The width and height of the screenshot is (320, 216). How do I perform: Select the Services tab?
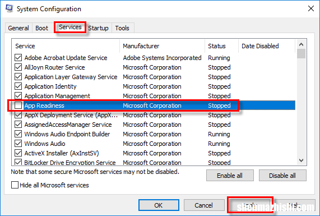click(70, 27)
